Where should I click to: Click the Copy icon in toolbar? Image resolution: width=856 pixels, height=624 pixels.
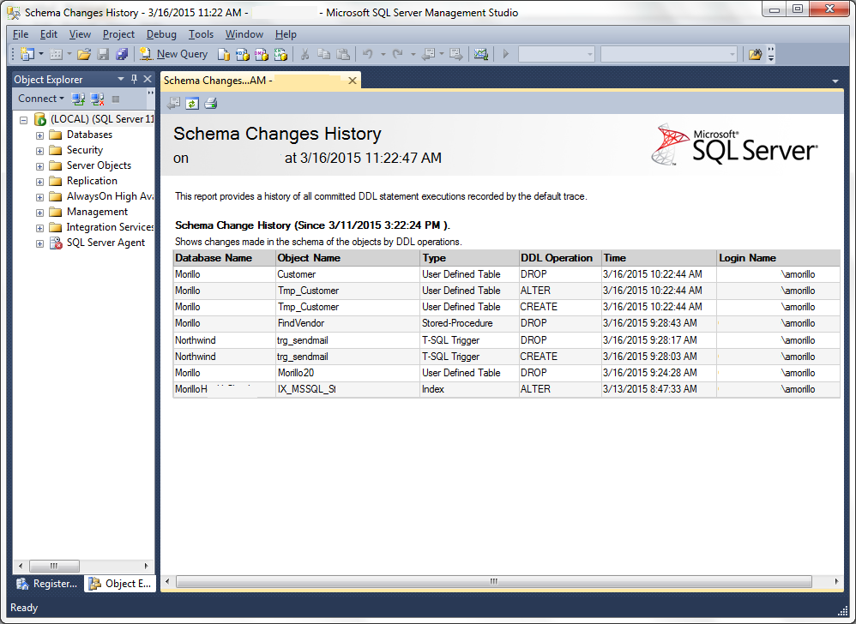click(323, 54)
